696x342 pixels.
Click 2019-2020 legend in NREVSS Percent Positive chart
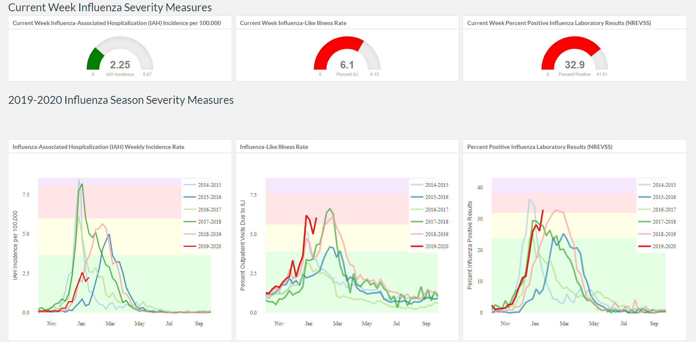point(657,246)
